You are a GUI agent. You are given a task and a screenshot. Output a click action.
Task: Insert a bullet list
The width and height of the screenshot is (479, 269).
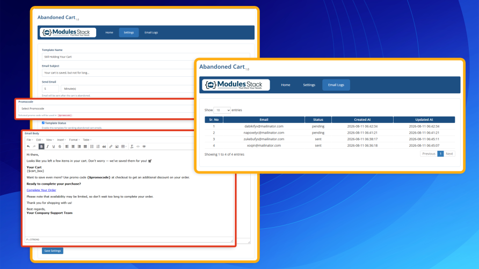pos(92,147)
